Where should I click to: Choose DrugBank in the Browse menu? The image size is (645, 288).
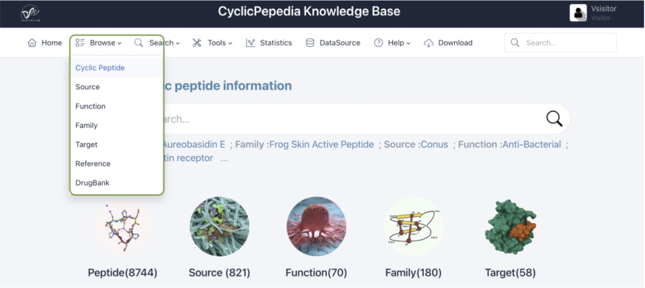pyautogui.click(x=92, y=183)
